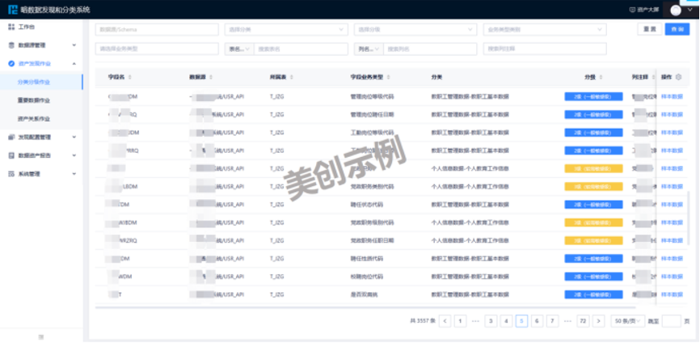Open the 选择分类 dropdown

(x=286, y=30)
